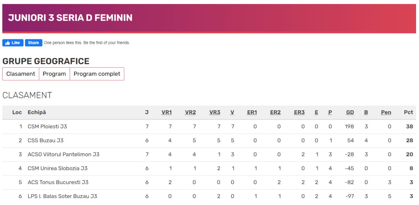Click the GD column header

[x=350, y=112]
